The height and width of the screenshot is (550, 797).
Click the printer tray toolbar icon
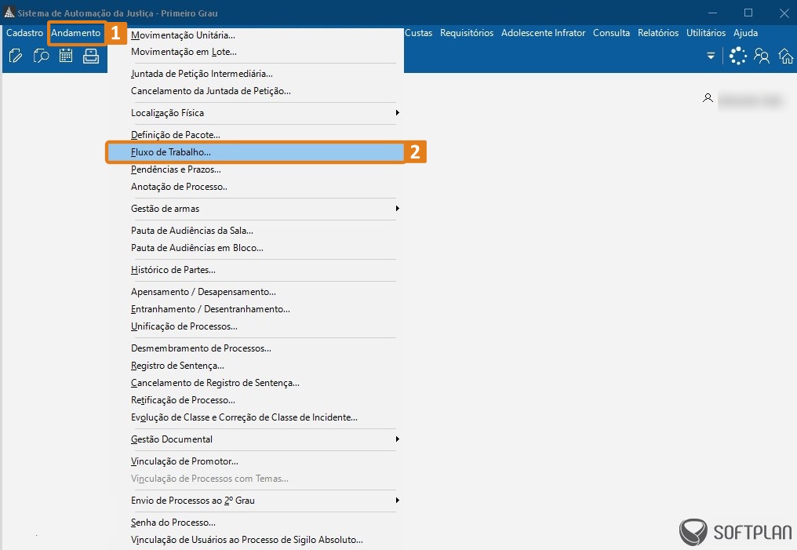pos(91,56)
